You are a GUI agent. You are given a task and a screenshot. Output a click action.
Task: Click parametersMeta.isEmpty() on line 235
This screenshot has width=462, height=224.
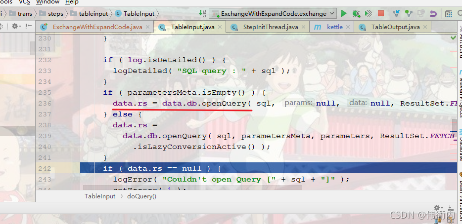point(185,93)
